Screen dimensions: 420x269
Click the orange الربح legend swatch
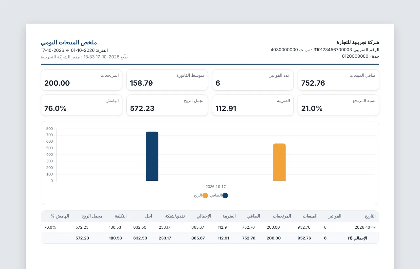205,196
